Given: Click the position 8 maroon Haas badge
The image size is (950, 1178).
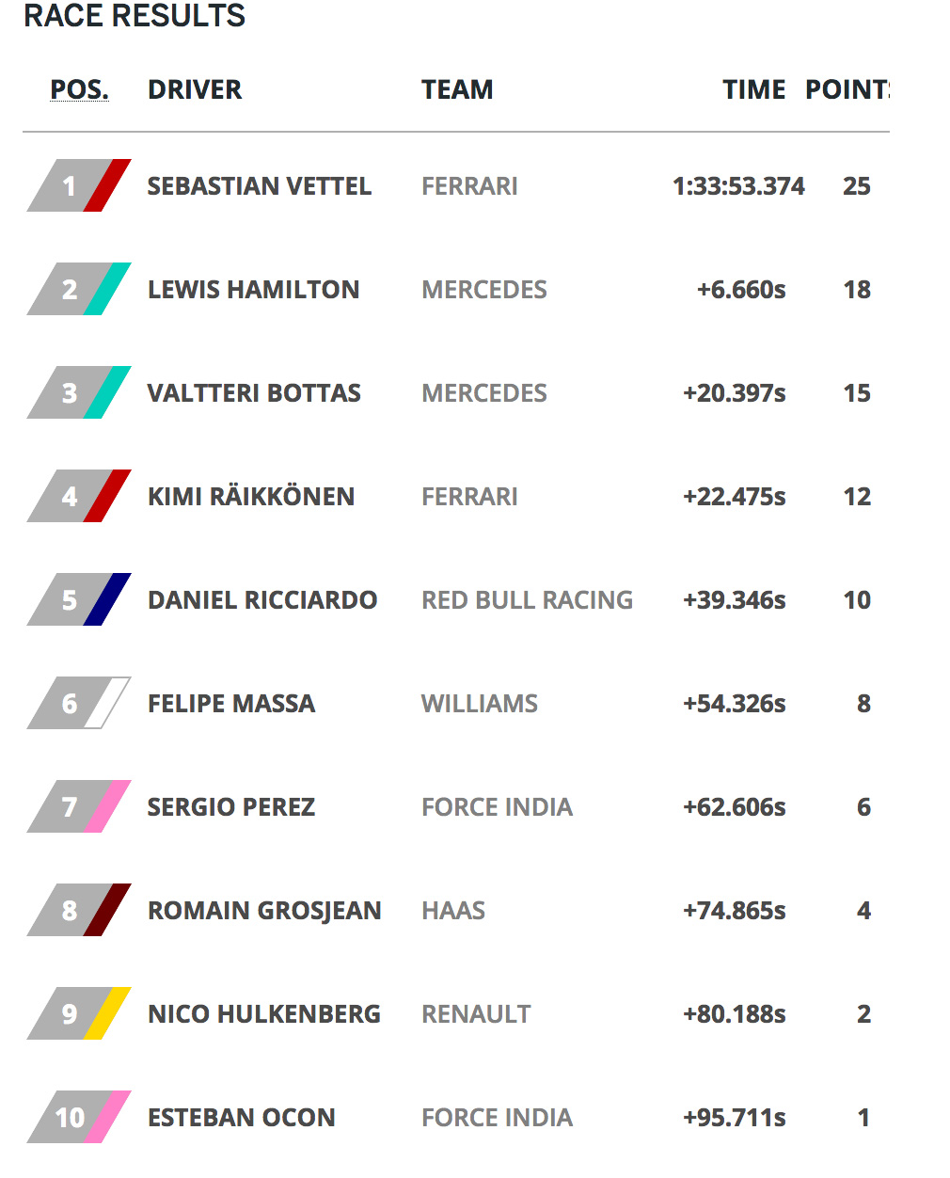Looking at the screenshot, I should coord(79,911).
